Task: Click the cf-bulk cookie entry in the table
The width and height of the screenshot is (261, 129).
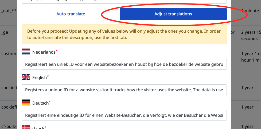Action: pyautogui.click(x=9, y=127)
